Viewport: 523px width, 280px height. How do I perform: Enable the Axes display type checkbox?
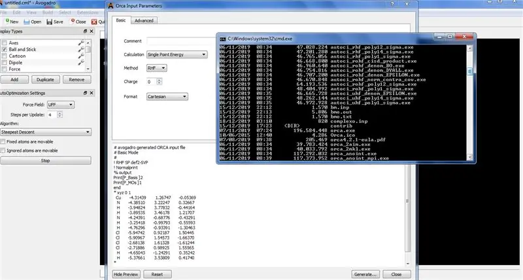click(x=5, y=43)
